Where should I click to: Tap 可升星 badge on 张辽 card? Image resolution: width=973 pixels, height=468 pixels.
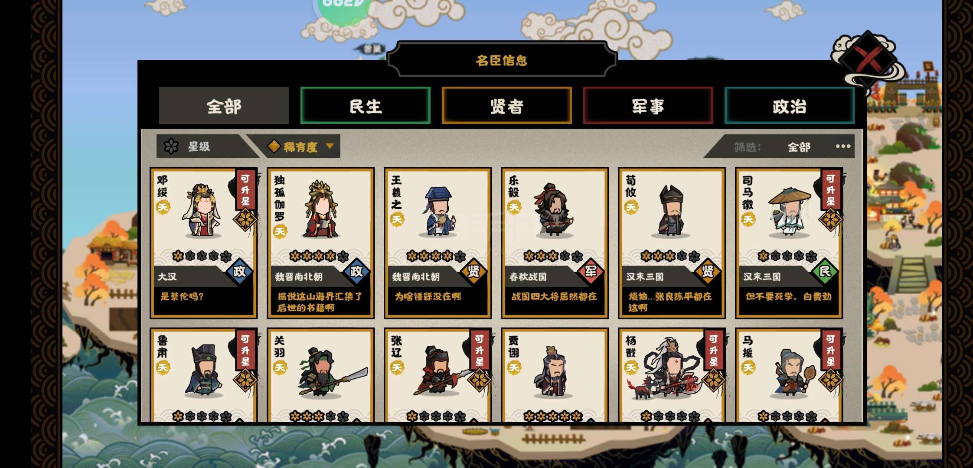tap(480, 350)
